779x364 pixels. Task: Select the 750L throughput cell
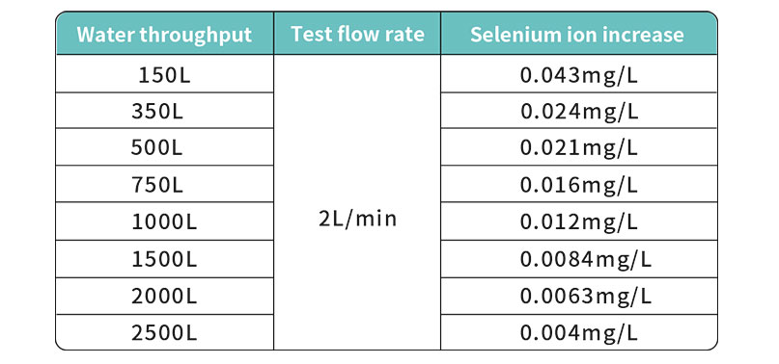tap(164, 185)
